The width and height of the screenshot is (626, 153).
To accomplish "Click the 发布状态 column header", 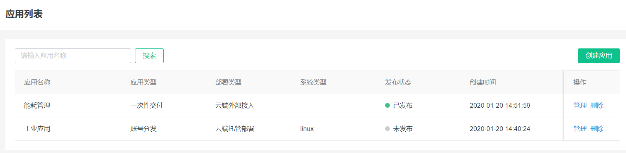I will point(398,82).
